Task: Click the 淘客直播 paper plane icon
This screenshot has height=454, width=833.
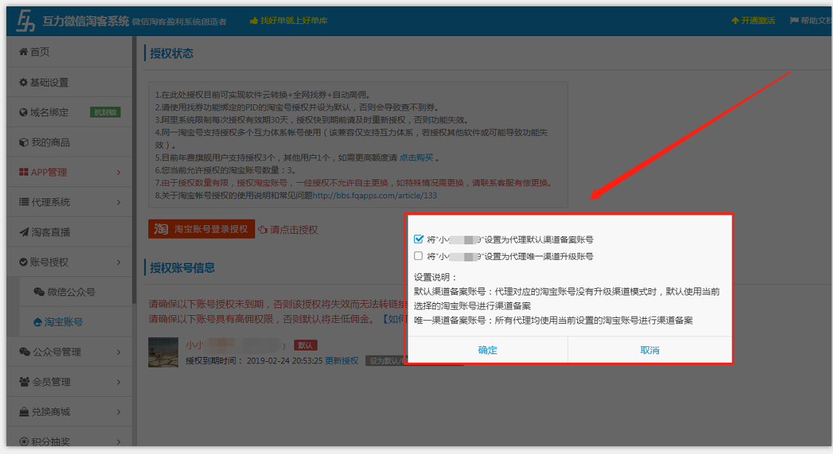Action: [x=23, y=232]
